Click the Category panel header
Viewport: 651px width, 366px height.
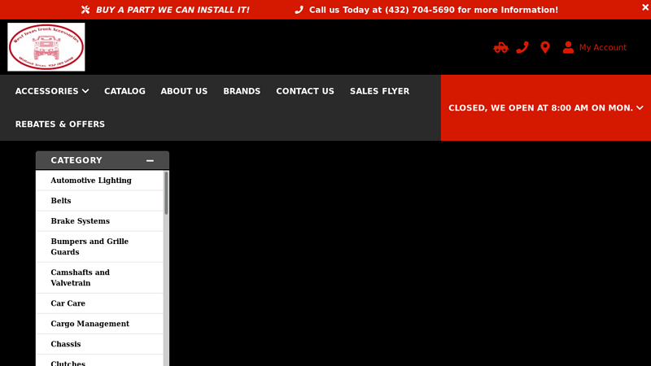coord(103,160)
